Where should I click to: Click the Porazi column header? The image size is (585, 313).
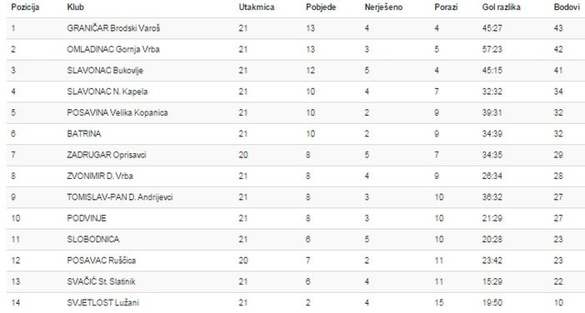446,7
